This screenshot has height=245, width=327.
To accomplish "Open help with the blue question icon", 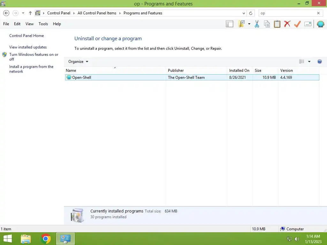I will tap(319, 62).
